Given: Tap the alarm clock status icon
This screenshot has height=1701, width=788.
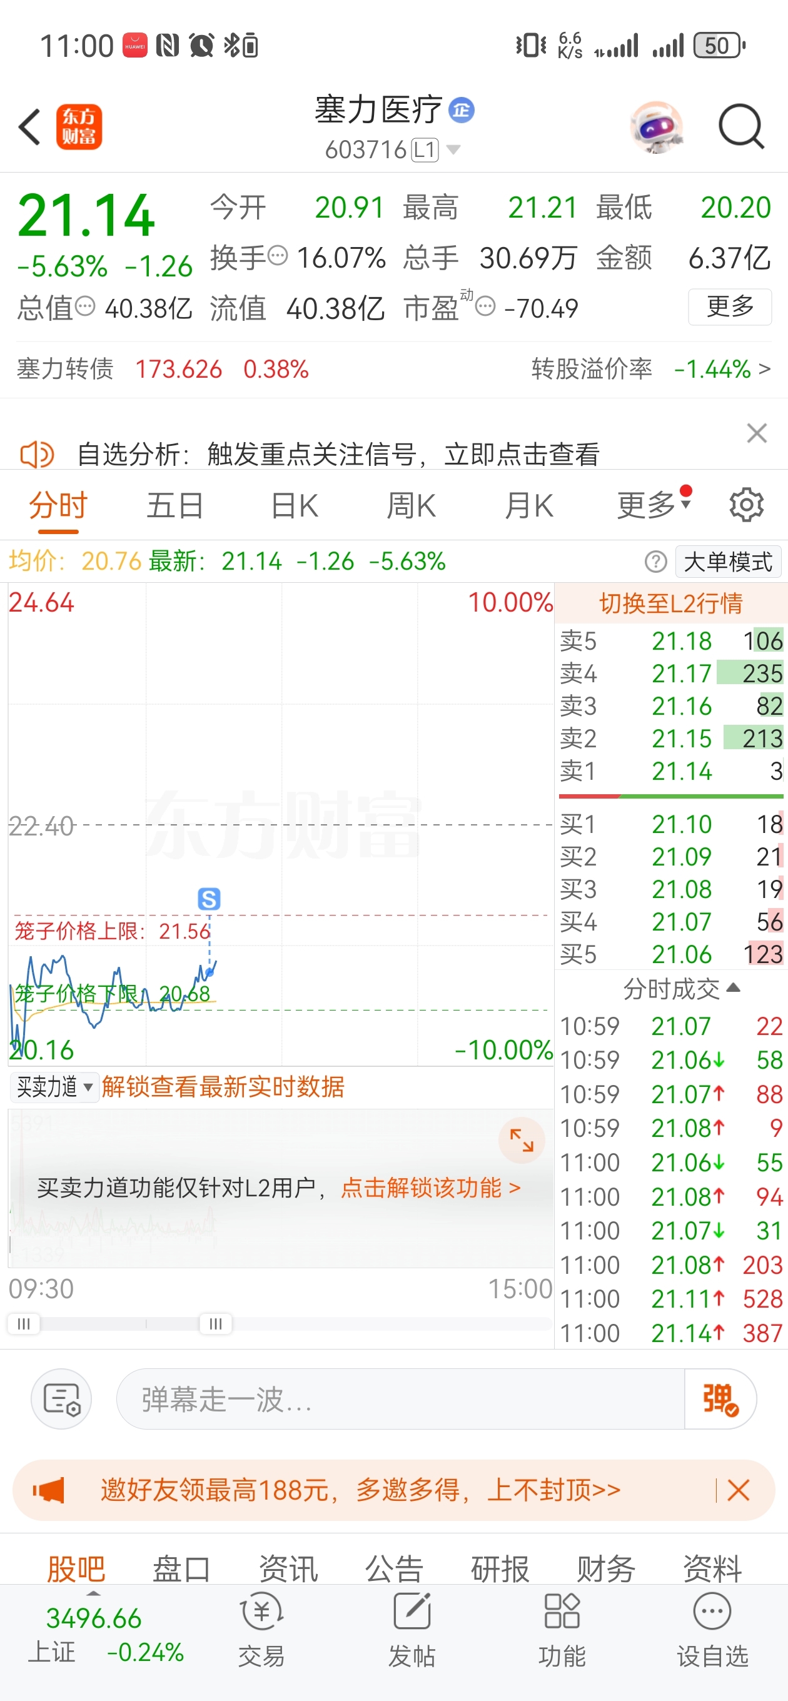Looking at the screenshot, I should coord(201,46).
